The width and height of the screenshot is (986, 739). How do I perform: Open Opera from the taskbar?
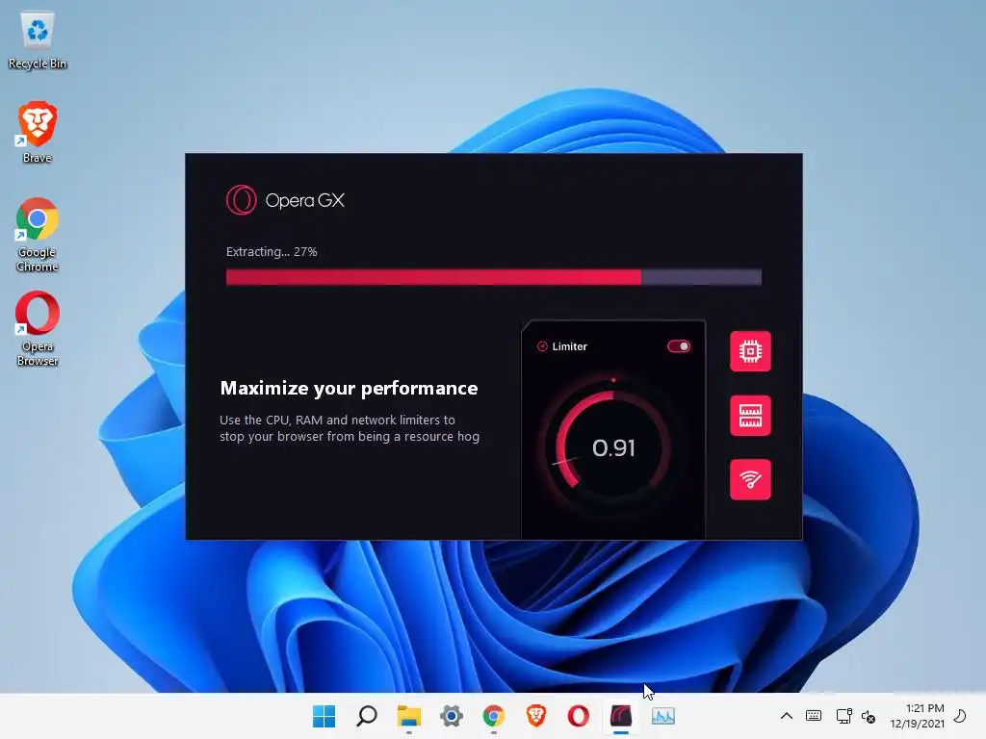pyautogui.click(x=578, y=716)
